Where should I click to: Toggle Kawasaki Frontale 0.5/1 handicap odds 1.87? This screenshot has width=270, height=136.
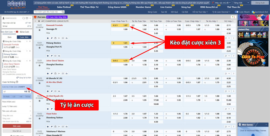[x=120, y=25]
